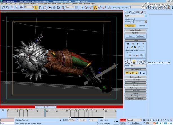Toggle the Auto Key button
173x125 pixels.
click(x=123, y=120)
